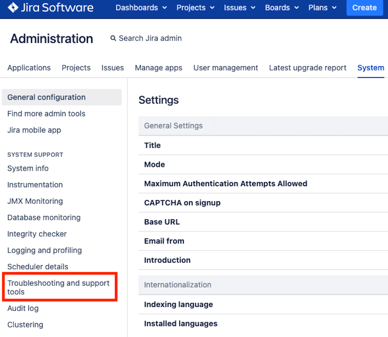Viewport: 388px width, 337px height.
Task: Click the Email from row
Action: click(x=263, y=241)
